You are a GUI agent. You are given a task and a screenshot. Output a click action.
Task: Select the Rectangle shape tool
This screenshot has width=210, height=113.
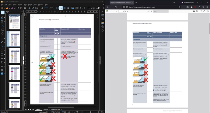pyautogui.click(x=3, y=30)
